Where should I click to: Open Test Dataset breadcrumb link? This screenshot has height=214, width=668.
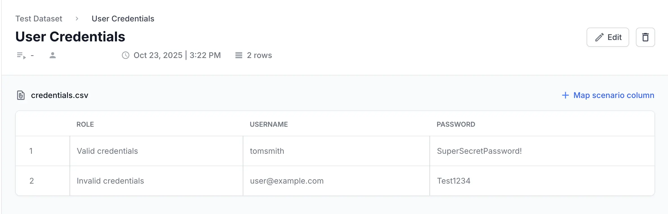click(x=39, y=19)
